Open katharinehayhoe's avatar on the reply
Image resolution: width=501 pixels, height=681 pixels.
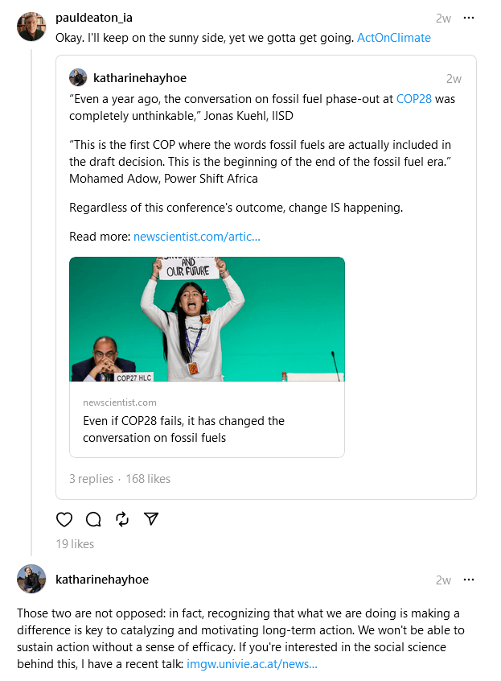click(x=31, y=579)
